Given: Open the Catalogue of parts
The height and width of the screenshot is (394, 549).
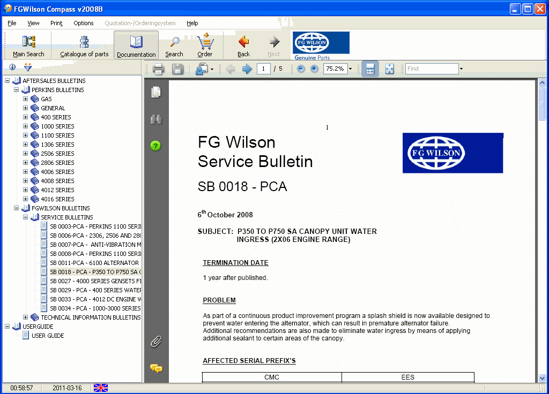Looking at the screenshot, I should point(84,46).
